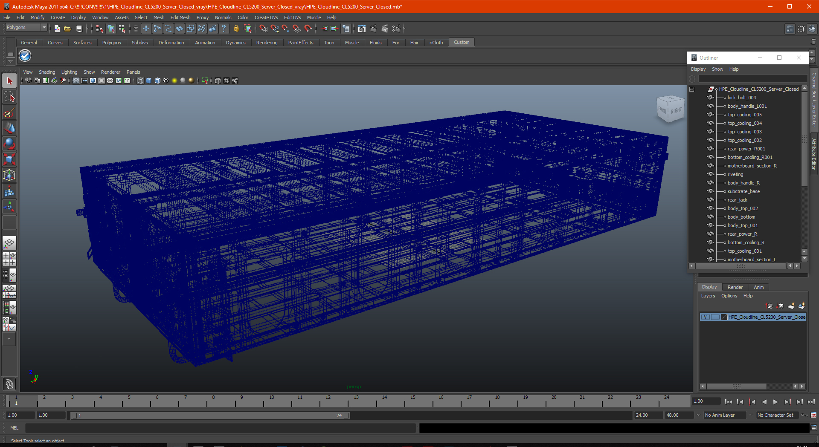Open No Character Set dropdown
Screen dimensions: 819x447
777,415
